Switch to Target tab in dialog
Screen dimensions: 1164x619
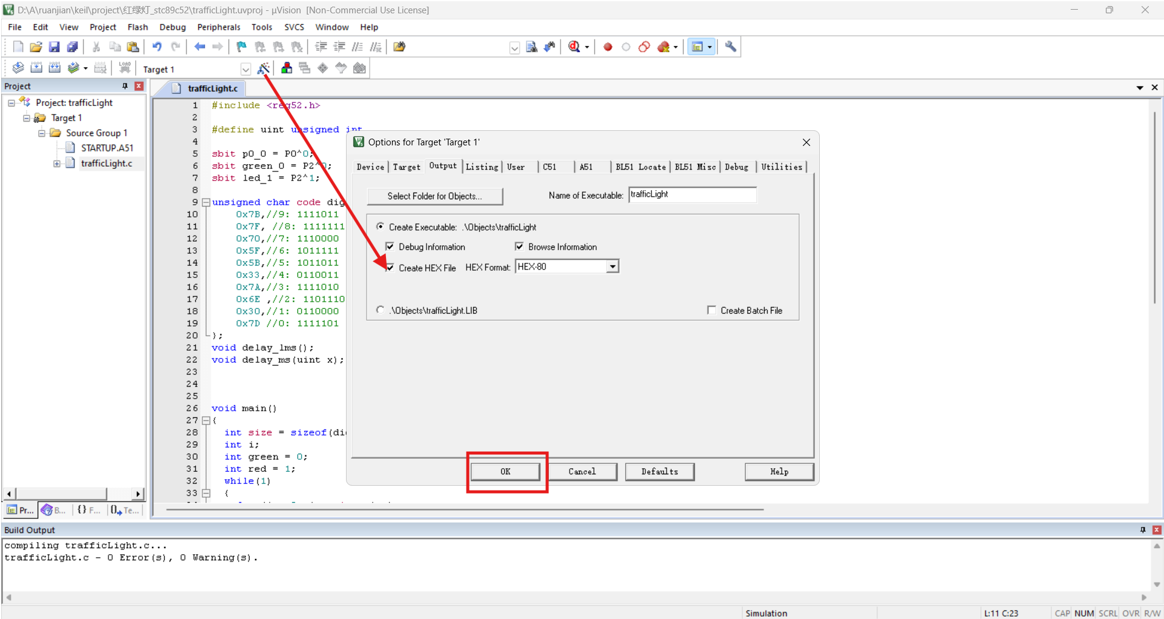pyautogui.click(x=407, y=167)
